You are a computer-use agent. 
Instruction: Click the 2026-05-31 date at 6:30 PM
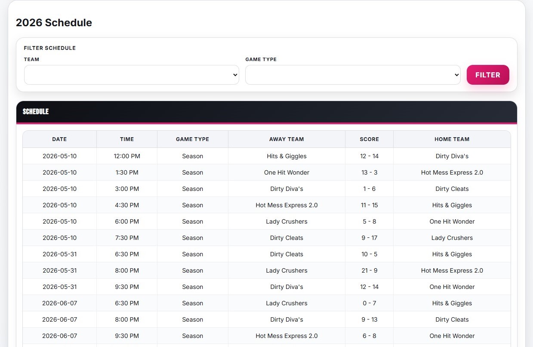pyautogui.click(x=59, y=254)
